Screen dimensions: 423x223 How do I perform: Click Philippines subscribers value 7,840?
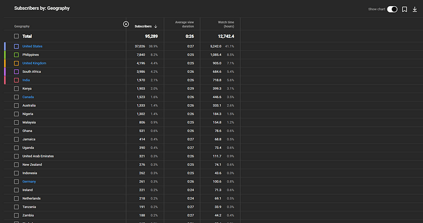(x=141, y=55)
